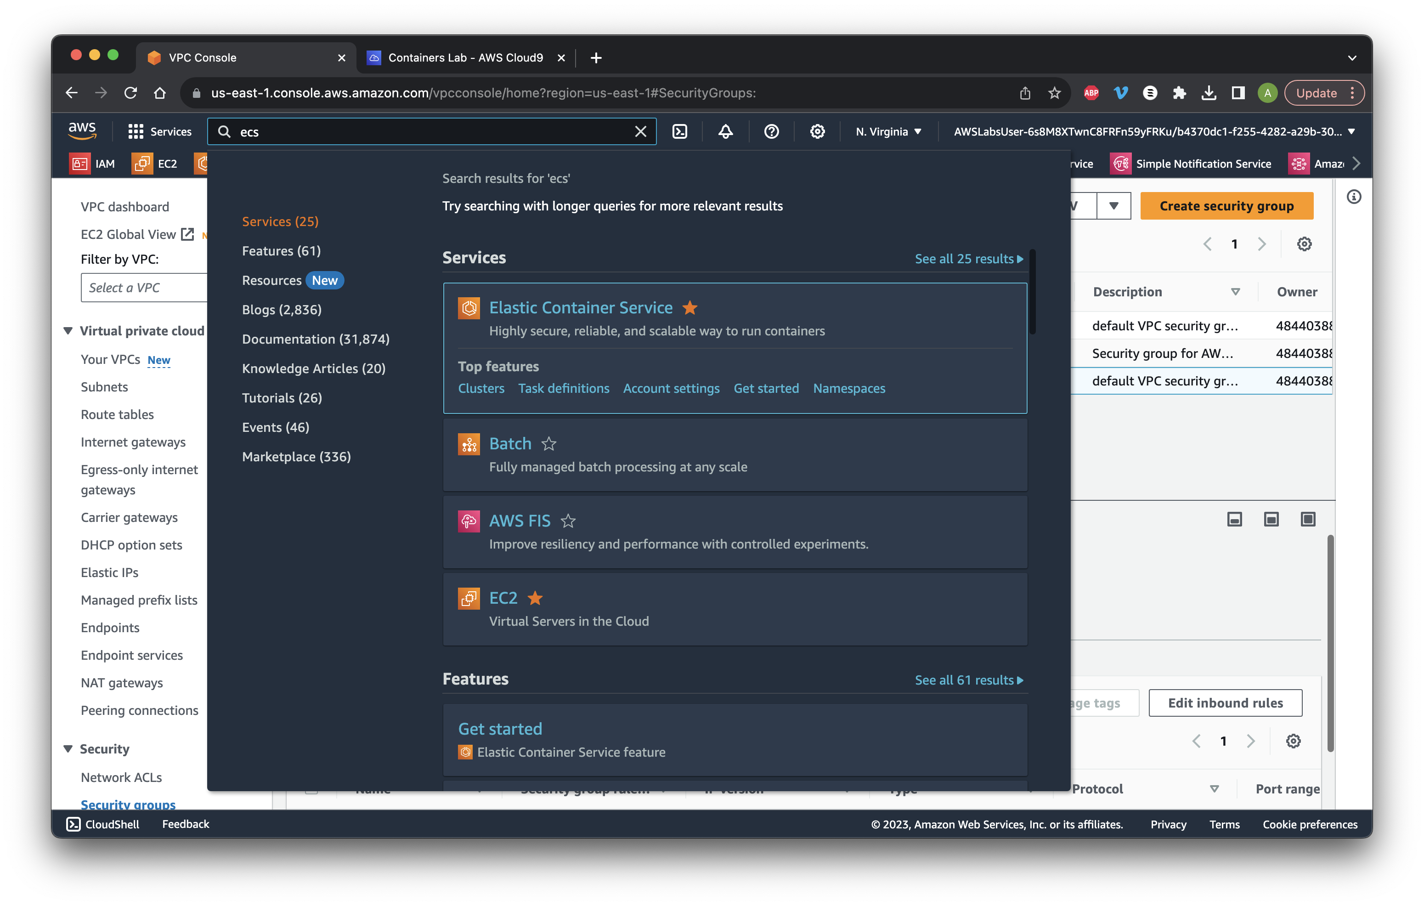
Task: Click the EC2 service icon in results
Action: (x=469, y=599)
